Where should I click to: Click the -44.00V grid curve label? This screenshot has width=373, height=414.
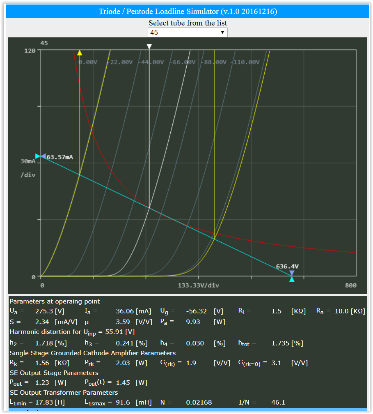click(151, 62)
